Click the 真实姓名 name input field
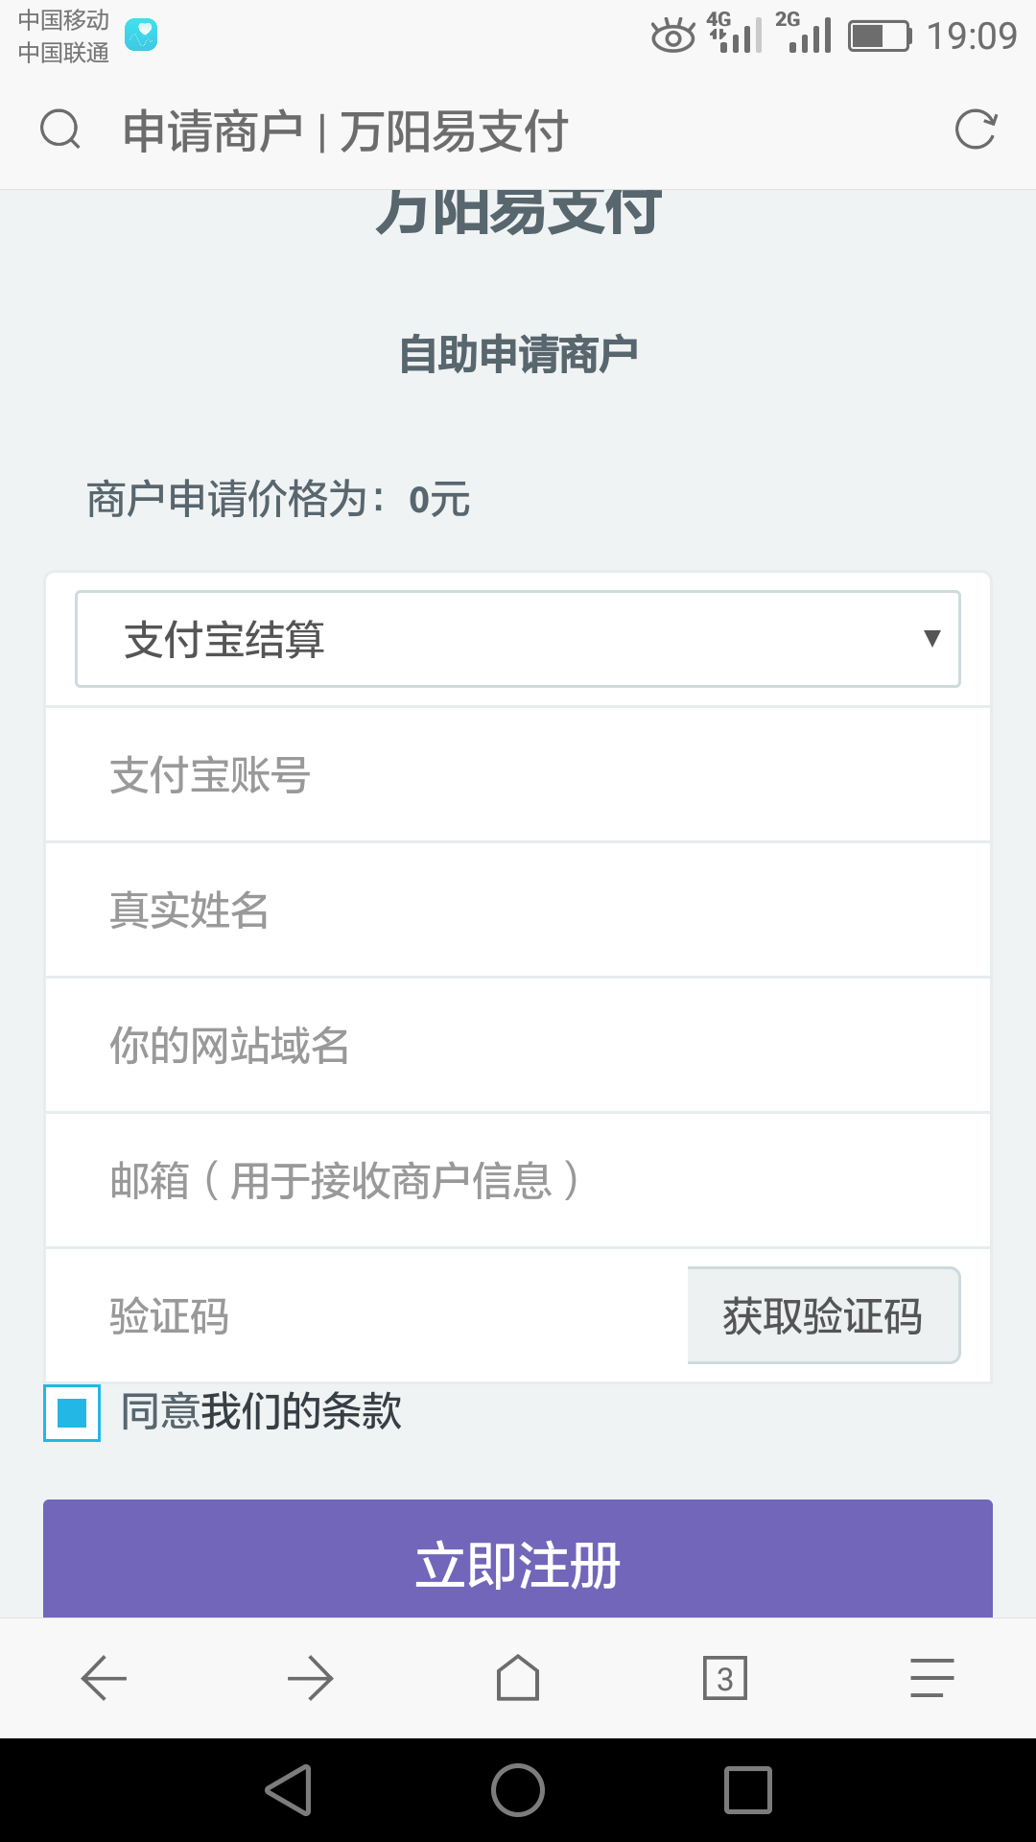Screen dimensions: 1036x1842 click(x=384, y=909)
